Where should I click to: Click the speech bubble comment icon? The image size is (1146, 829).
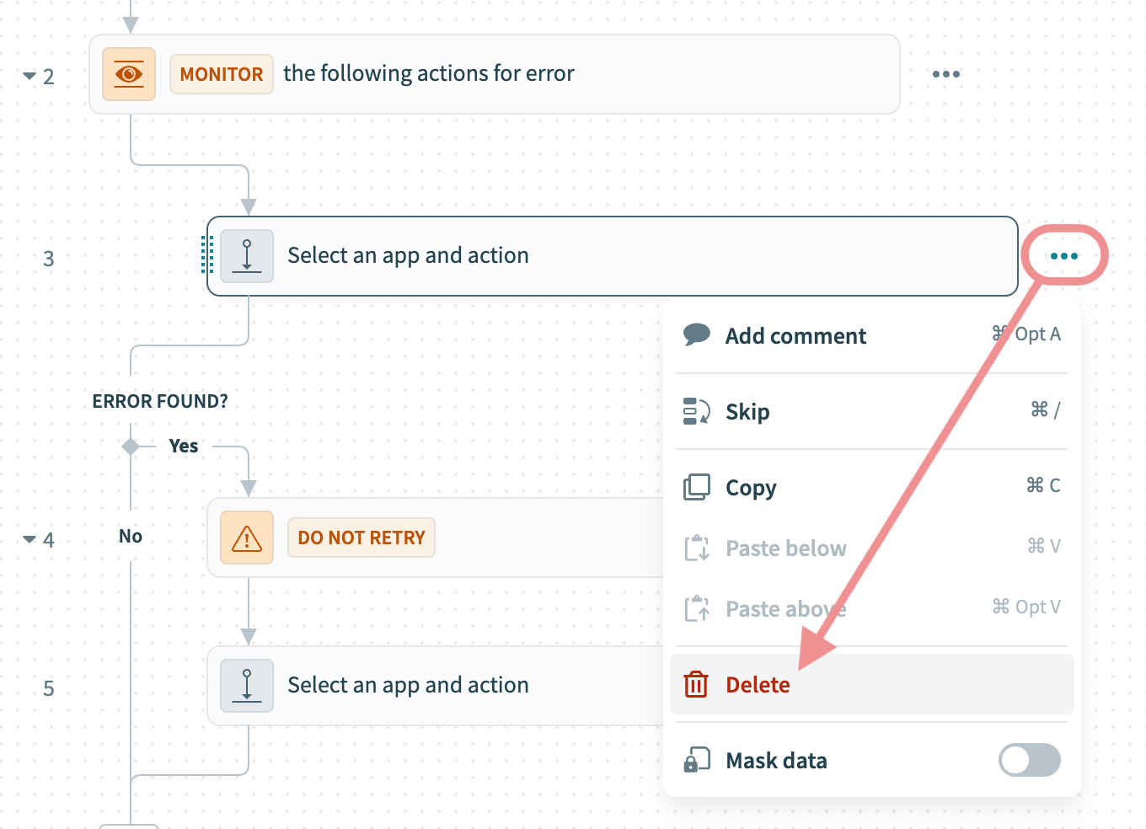pos(696,334)
